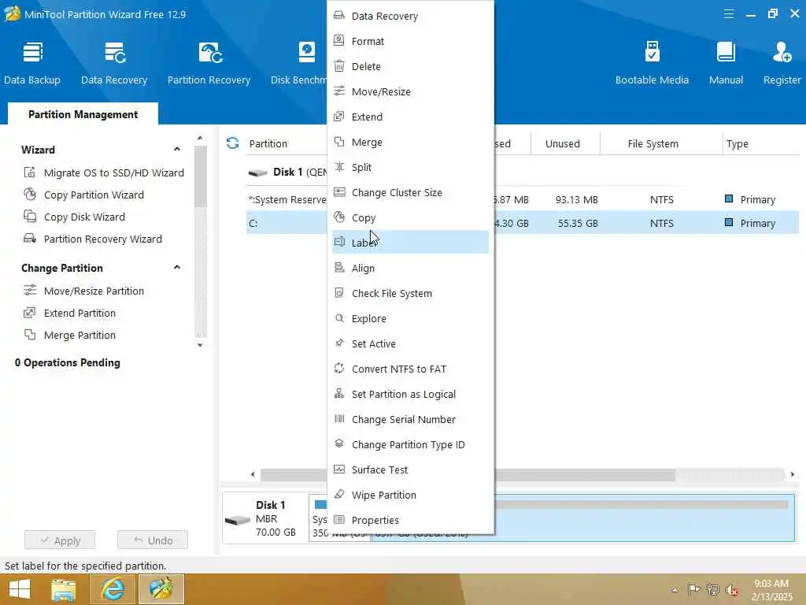806x605 pixels.
Task: Open the Windows Start button
Action: 20,589
